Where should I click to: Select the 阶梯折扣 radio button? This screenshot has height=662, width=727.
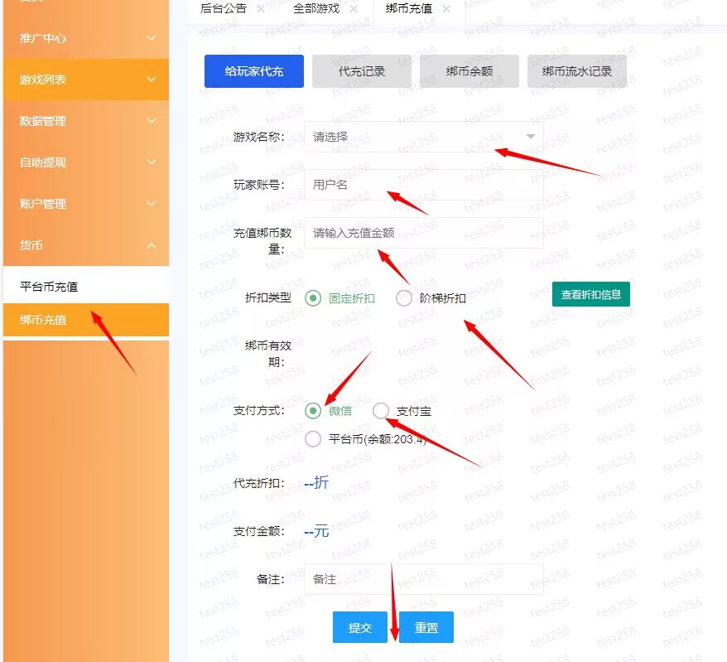pyautogui.click(x=403, y=297)
